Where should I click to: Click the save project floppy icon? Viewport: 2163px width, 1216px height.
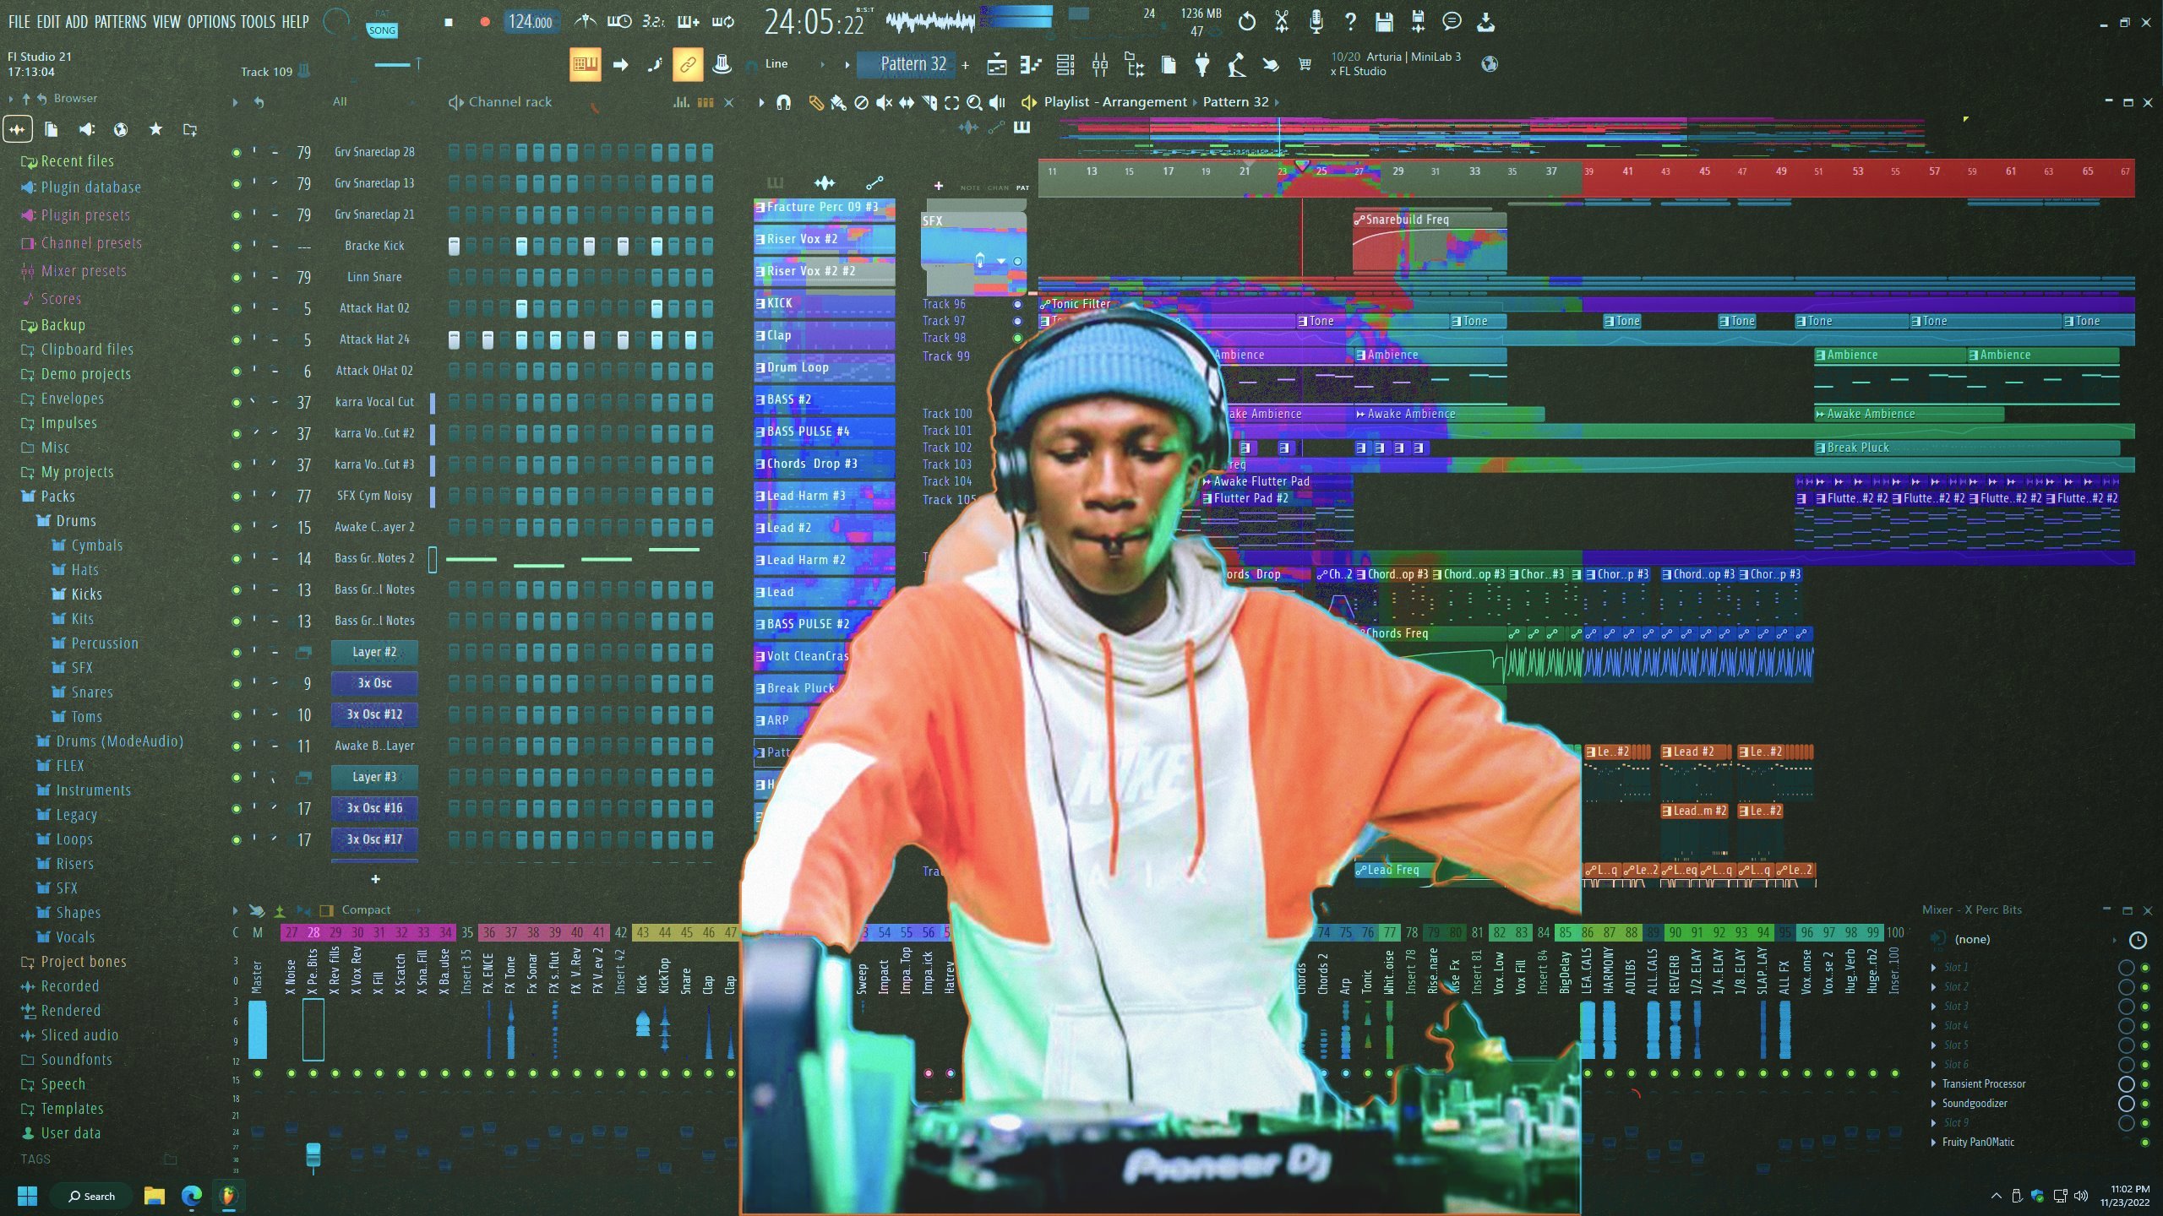pyautogui.click(x=1383, y=22)
